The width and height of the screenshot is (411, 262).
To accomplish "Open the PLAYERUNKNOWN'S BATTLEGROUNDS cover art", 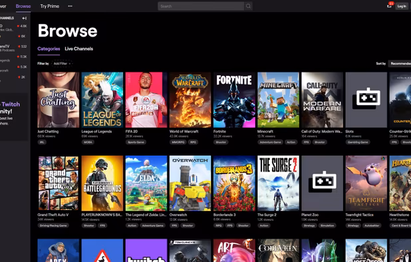I will [x=102, y=183].
